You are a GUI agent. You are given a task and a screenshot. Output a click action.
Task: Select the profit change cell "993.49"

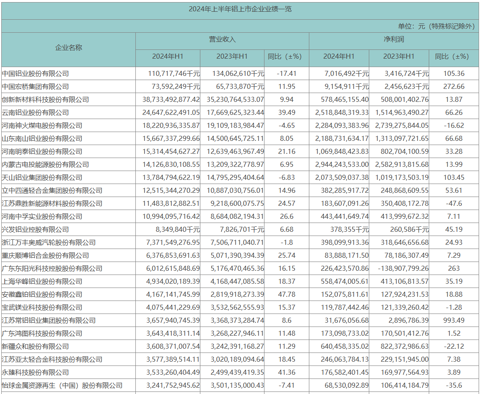(454, 321)
